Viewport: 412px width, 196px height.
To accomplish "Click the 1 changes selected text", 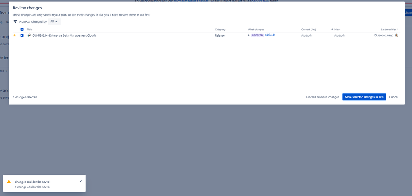I will pos(25,97).
